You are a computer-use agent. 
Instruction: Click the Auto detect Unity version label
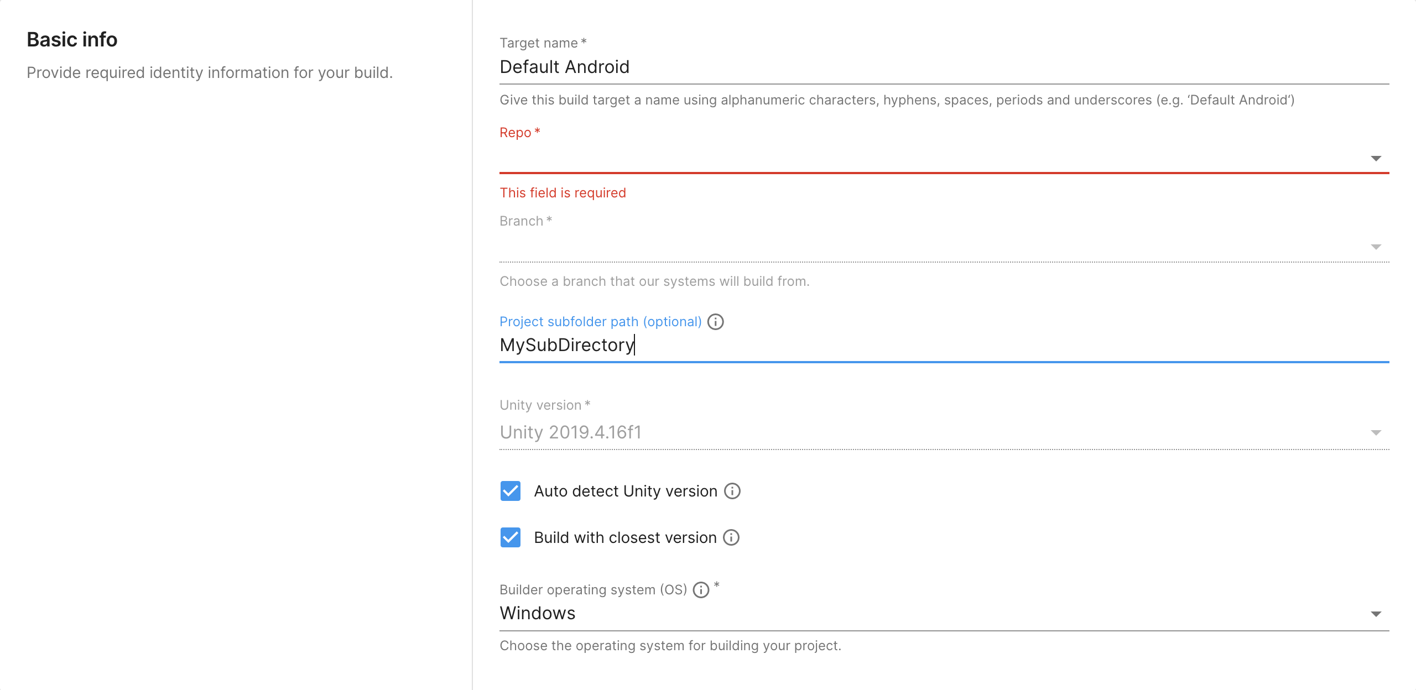pyautogui.click(x=625, y=491)
